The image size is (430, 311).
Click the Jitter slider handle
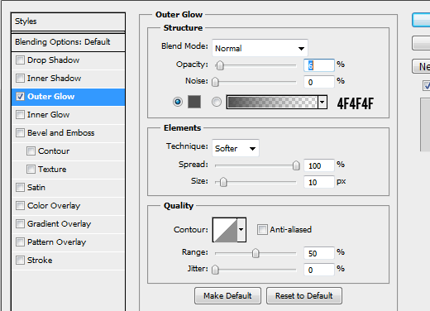(x=215, y=270)
